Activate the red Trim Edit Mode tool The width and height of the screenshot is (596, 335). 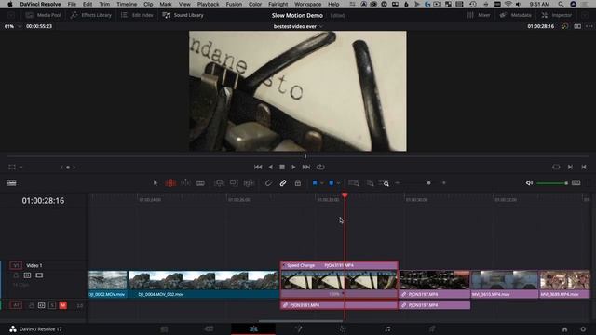[x=170, y=183]
